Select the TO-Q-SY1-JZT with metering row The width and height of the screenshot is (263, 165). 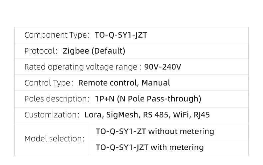coord(149,147)
